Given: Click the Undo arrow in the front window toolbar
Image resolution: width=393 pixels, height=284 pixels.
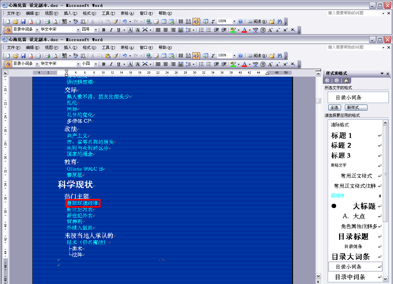Looking at the screenshot, I should [x=124, y=56].
